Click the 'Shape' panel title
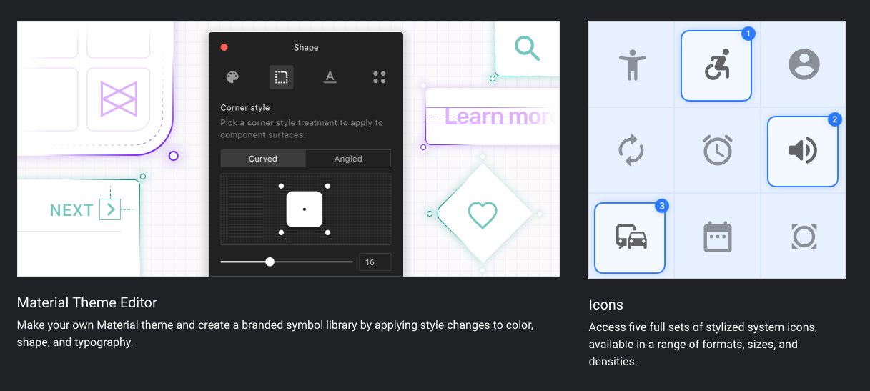Viewport: 870px width, 391px height. tap(306, 48)
